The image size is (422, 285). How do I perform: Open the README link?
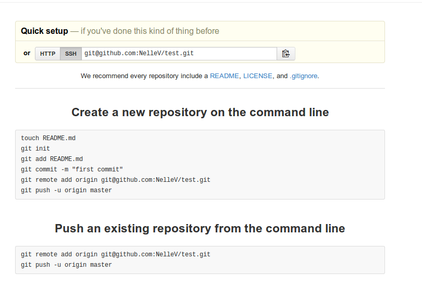(224, 76)
